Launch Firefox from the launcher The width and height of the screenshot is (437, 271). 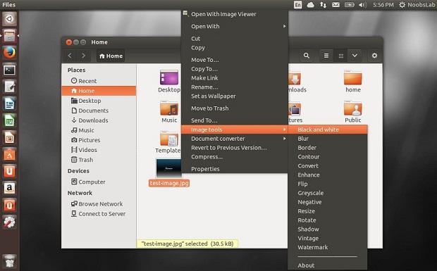[9, 53]
